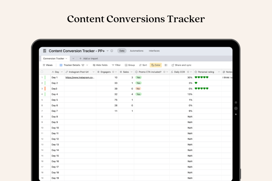This screenshot has width=272, height=181.
Task: Open the Group tool
Action: coord(129,65)
